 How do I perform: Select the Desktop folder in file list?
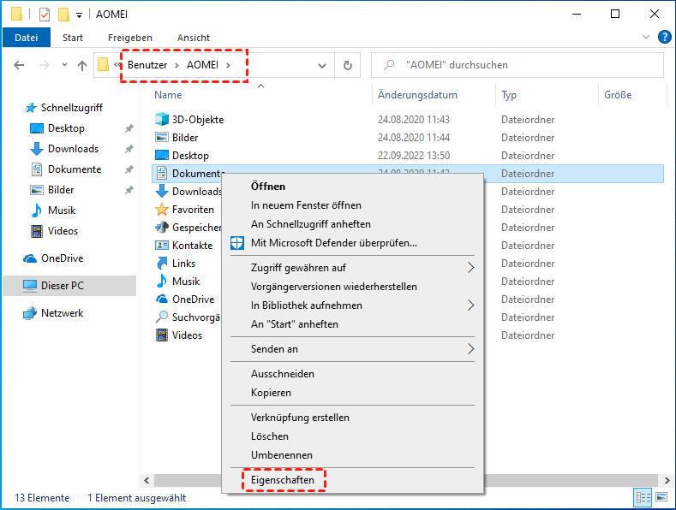(182, 156)
